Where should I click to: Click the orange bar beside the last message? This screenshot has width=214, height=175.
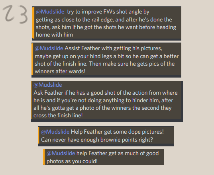click(44, 157)
